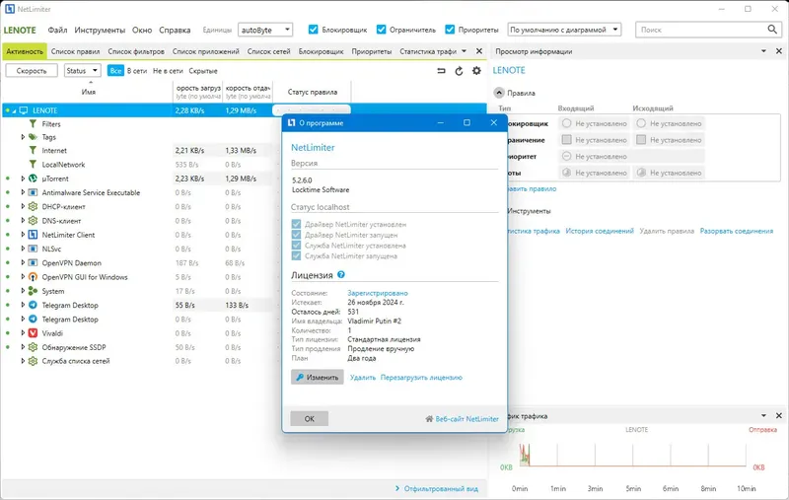Image resolution: width=789 pixels, height=500 pixels.
Task: Click Драйвер NetLimiter установлен checkbox
Action: (296, 224)
